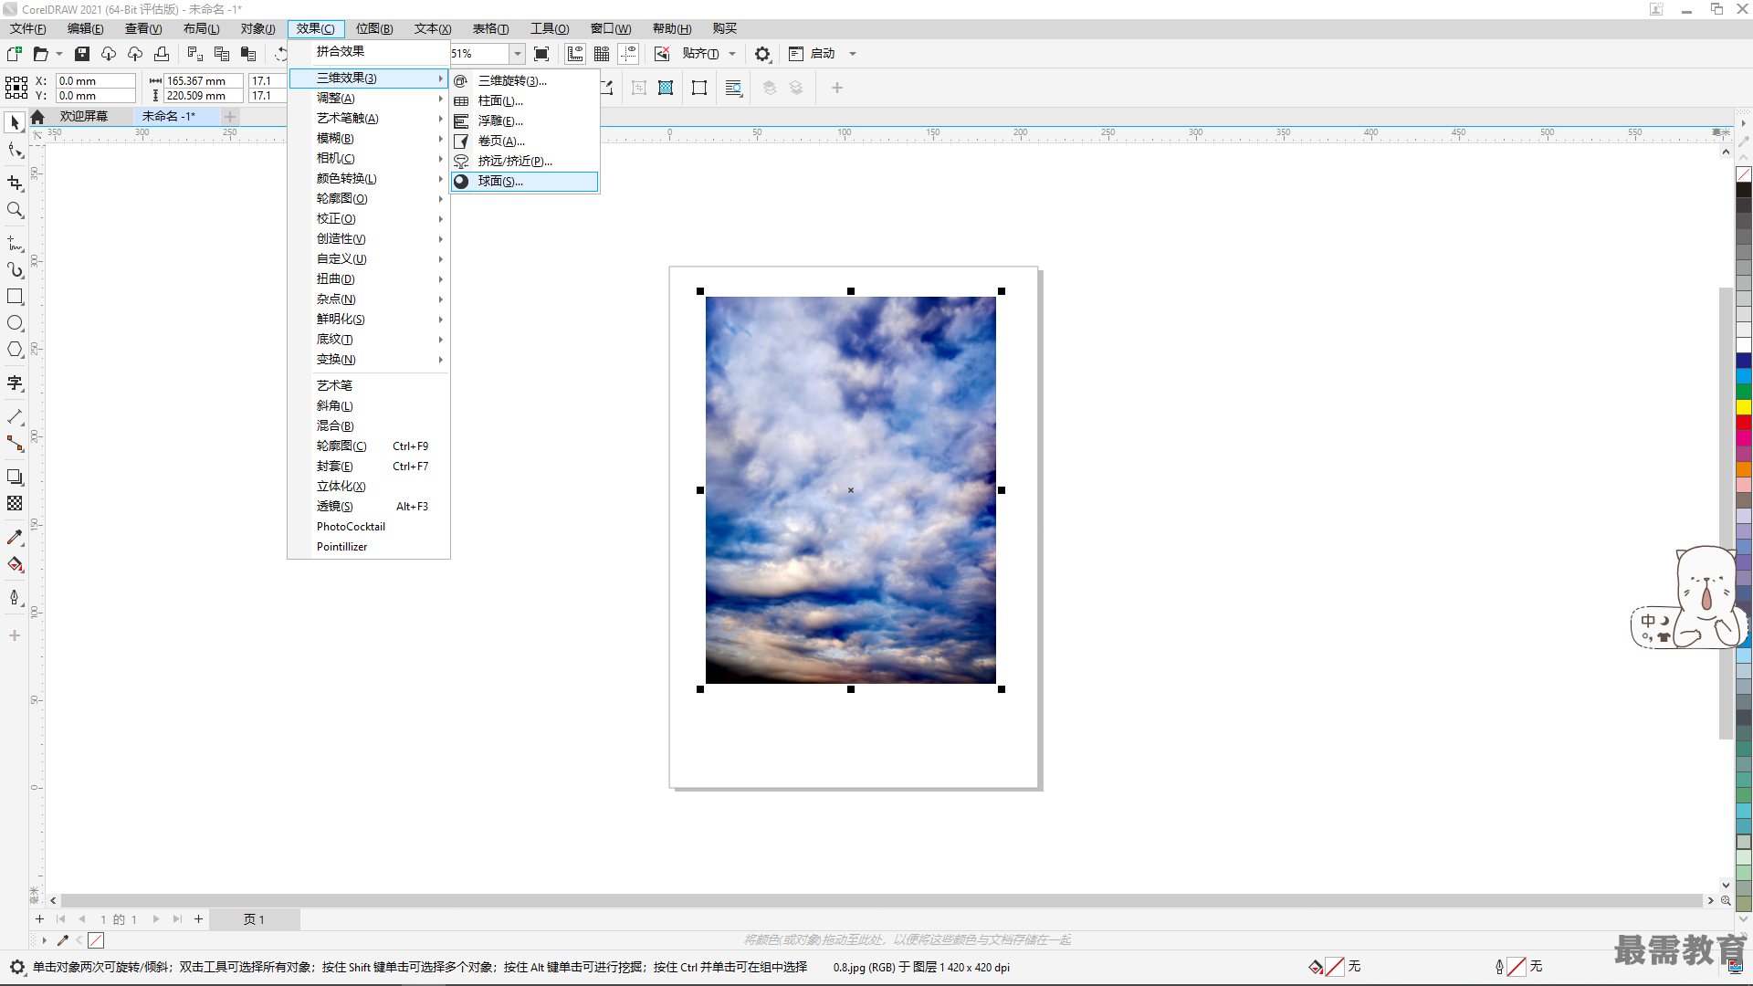Click 封套(E) menu entry
This screenshot has width=1753, height=986.
(x=369, y=466)
